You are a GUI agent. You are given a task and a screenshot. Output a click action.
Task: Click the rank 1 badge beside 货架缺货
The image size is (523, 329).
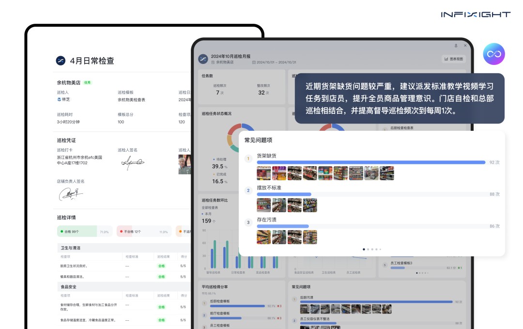(248, 158)
